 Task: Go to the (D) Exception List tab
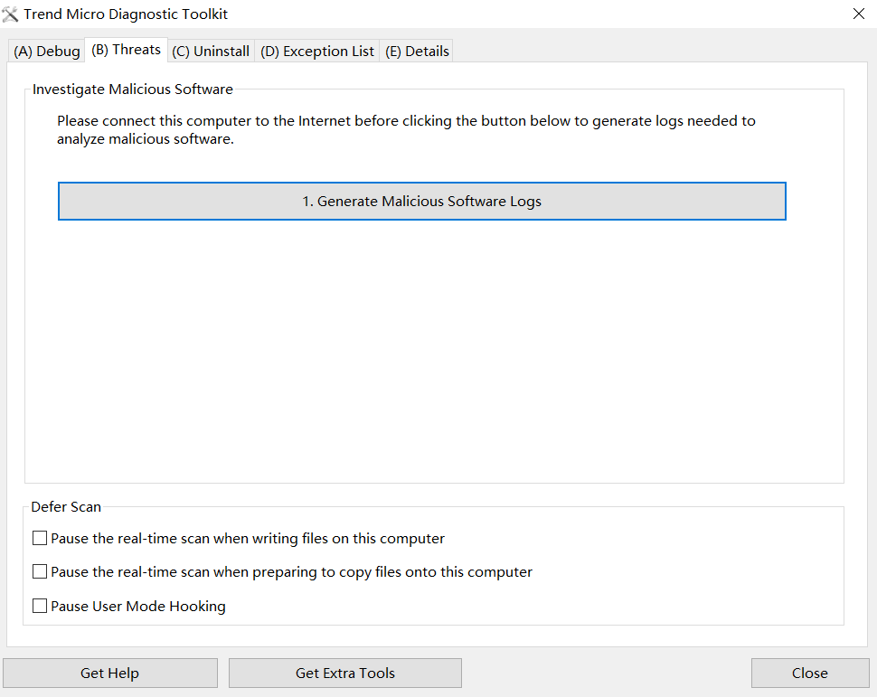(x=317, y=51)
